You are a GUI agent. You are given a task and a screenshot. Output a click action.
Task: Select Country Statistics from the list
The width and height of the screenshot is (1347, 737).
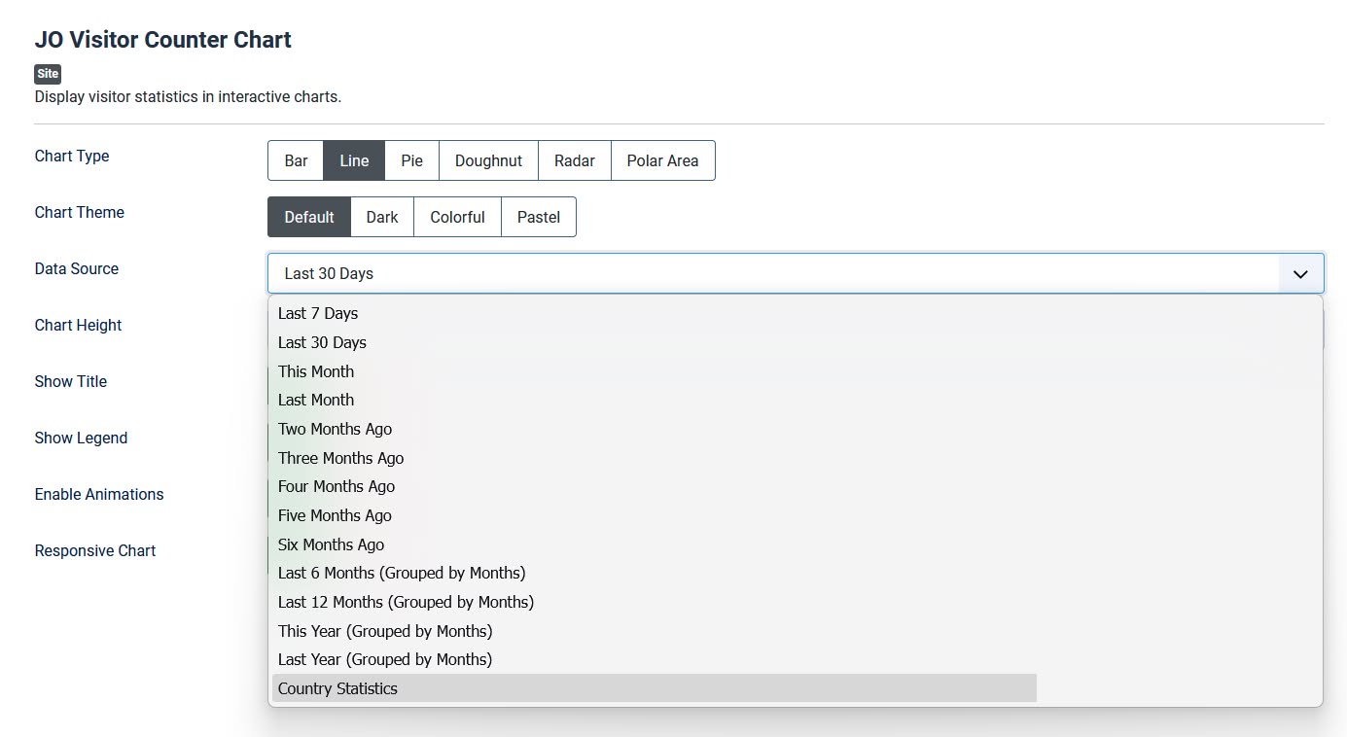click(x=337, y=688)
